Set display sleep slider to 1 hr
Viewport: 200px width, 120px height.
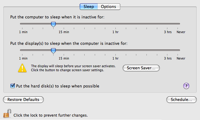pyautogui.click(x=116, y=50)
